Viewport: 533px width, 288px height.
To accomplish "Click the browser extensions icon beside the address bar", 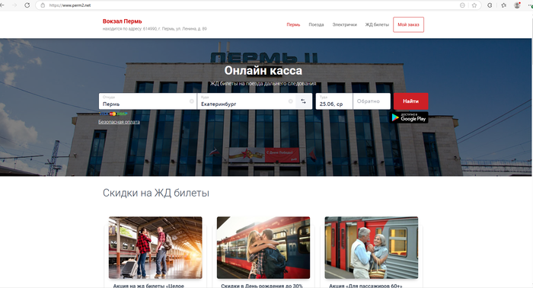I will tap(490, 5).
